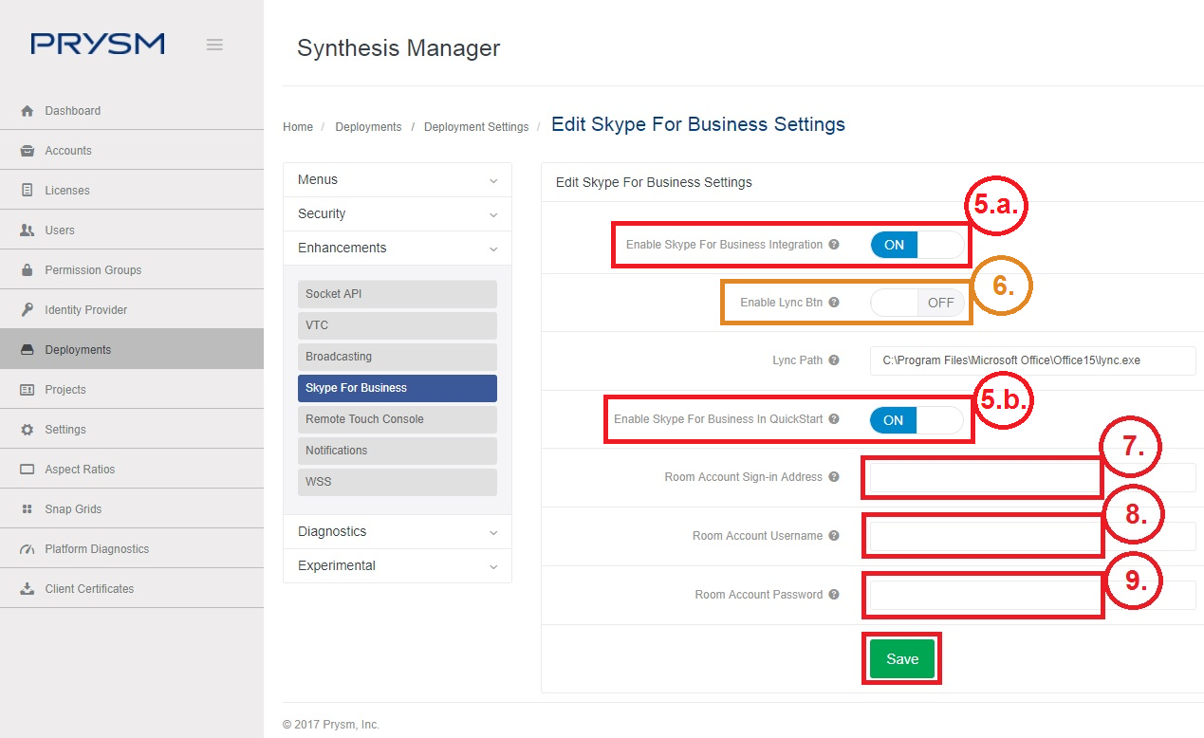The width and height of the screenshot is (1204, 738).
Task: Click the Room Account Password field
Action: pyautogui.click(x=1033, y=595)
